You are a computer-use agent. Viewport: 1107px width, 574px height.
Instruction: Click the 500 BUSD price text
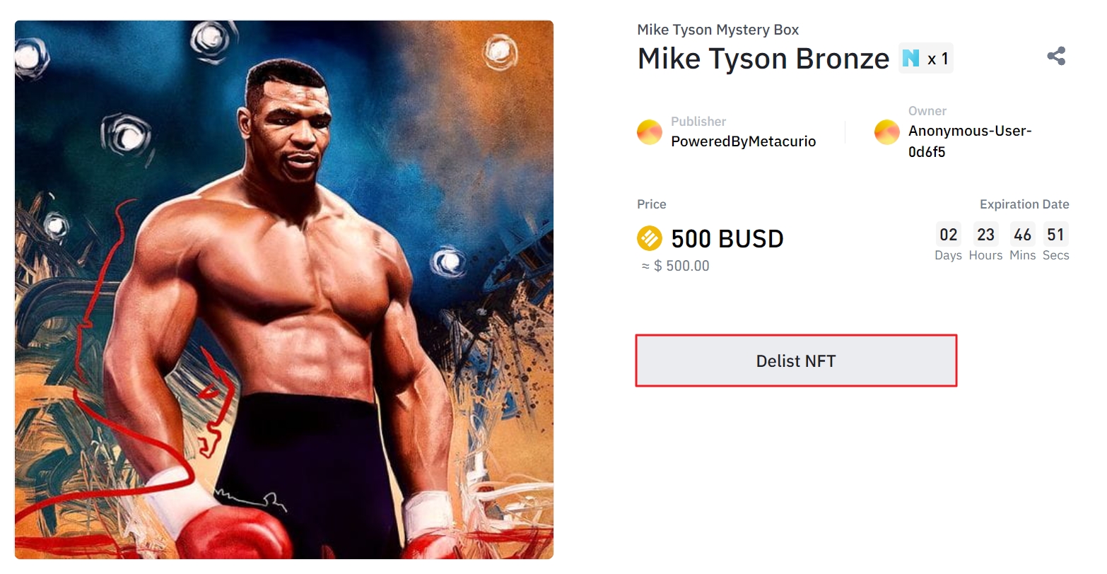pos(727,239)
